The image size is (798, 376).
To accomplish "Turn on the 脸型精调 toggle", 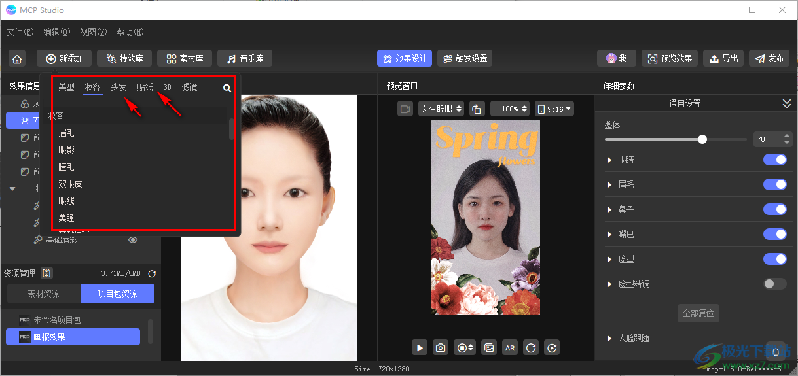I will coord(774,284).
